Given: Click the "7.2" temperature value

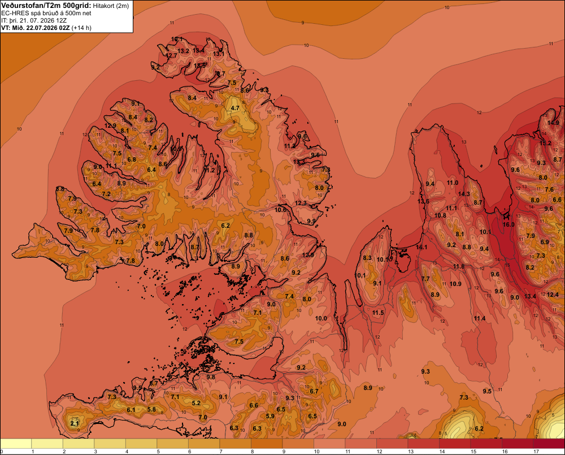Looking at the screenshot, I should [x=106, y=194].
